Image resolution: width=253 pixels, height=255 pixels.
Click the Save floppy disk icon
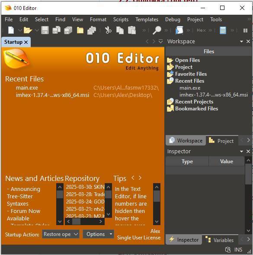(x=45, y=30)
